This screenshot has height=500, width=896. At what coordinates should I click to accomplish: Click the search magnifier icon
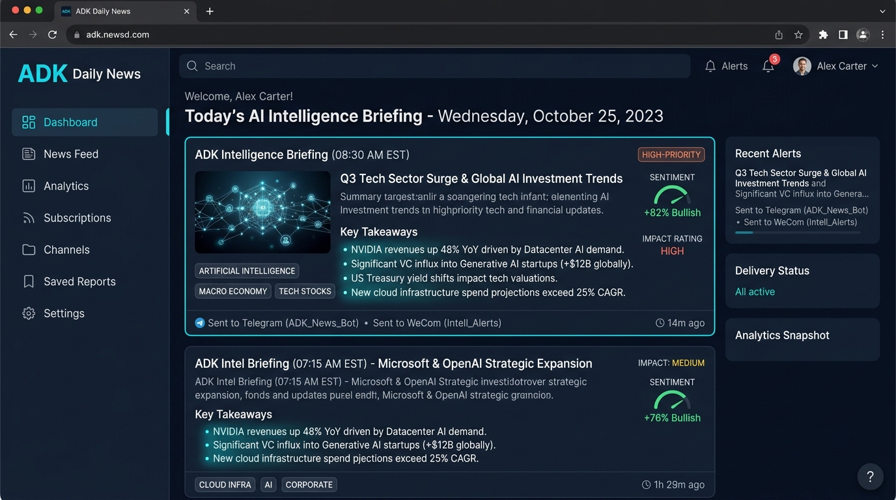[192, 66]
